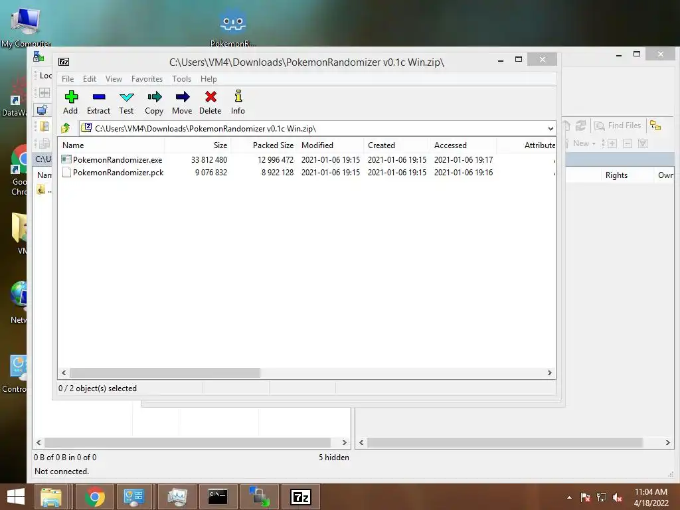The image size is (680, 510).
Task: Click the Windows Start button
Action: (x=16, y=497)
